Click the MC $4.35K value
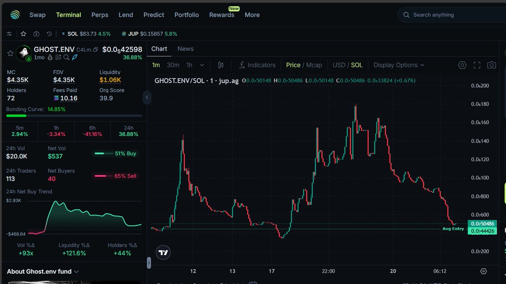506x284 pixels. pyautogui.click(x=18, y=80)
